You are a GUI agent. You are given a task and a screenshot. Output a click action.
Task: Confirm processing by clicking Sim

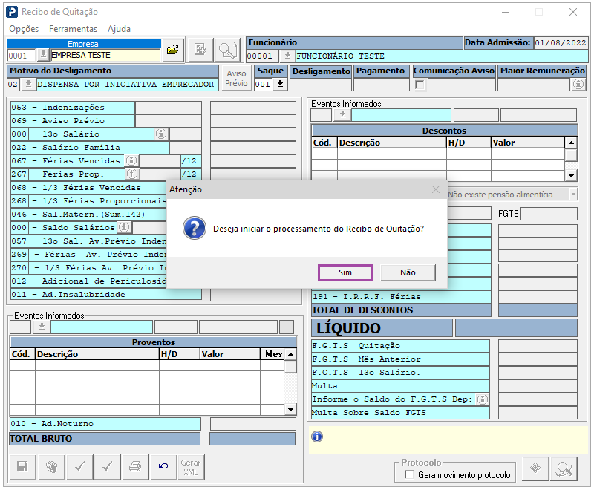pyautogui.click(x=345, y=272)
